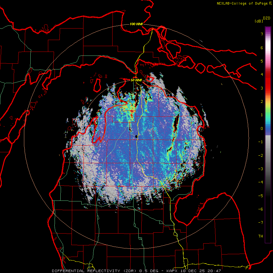Viewport: 273px width, 273px height.
Task: Click the -2 value on color scale
Action: (x=261, y=156)
